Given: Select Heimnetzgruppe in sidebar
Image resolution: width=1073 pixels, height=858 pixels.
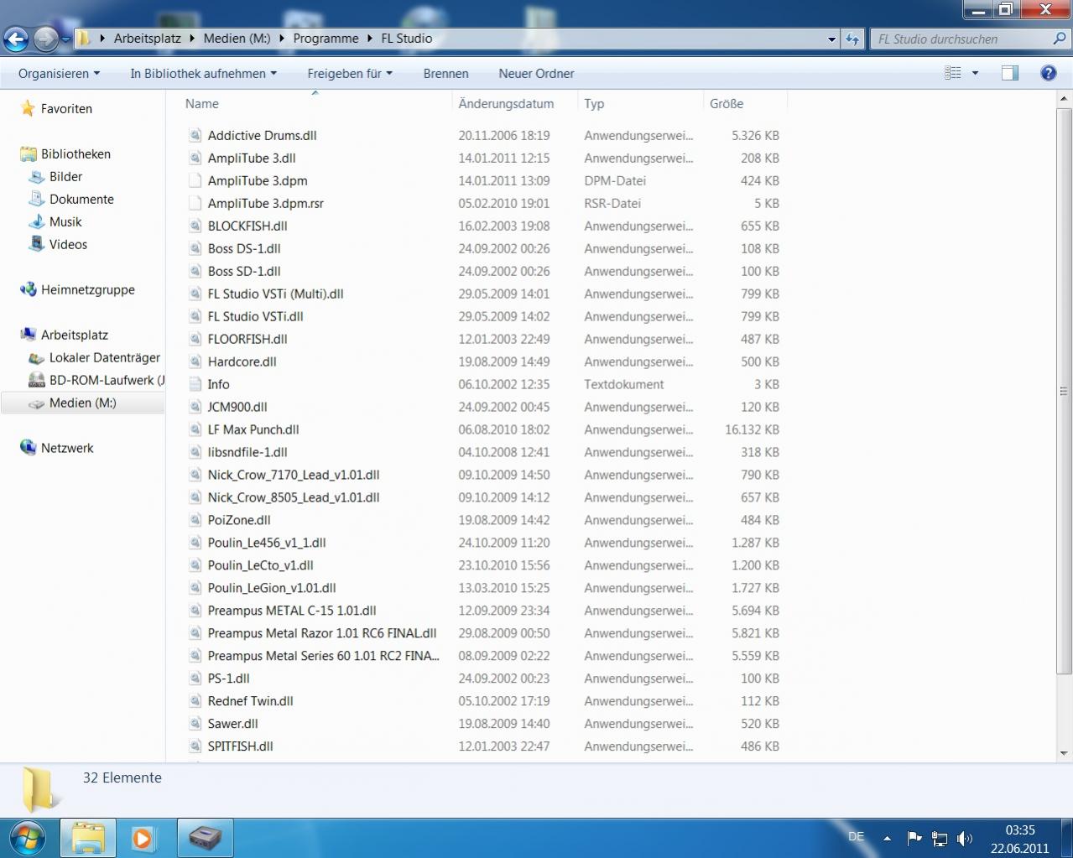Looking at the screenshot, I should (87, 289).
